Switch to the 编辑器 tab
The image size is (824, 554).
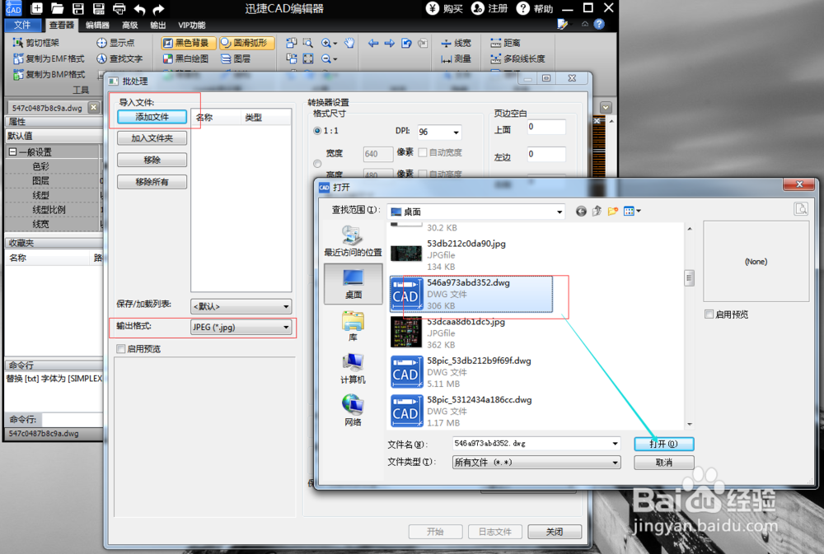[97, 25]
